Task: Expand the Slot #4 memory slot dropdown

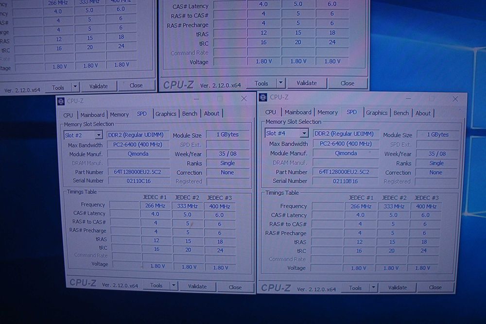Action: pos(304,133)
